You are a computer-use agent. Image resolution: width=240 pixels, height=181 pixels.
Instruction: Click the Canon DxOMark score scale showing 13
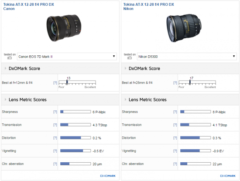tap(77, 82)
